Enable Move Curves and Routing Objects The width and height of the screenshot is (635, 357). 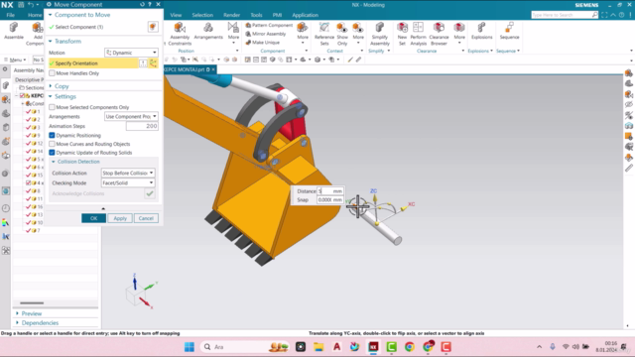tap(52, 144)
